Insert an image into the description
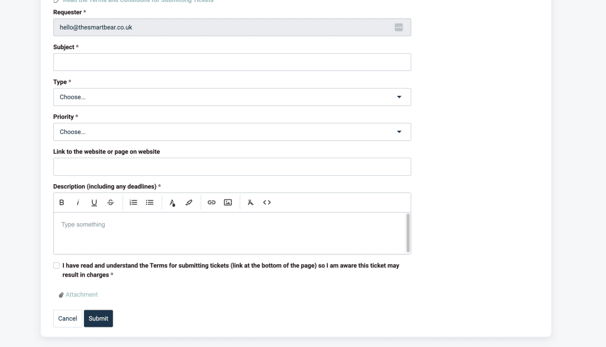 point(228,203)
